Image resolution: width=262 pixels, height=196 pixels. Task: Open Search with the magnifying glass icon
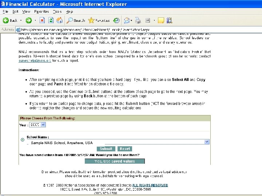pos(70,20)
